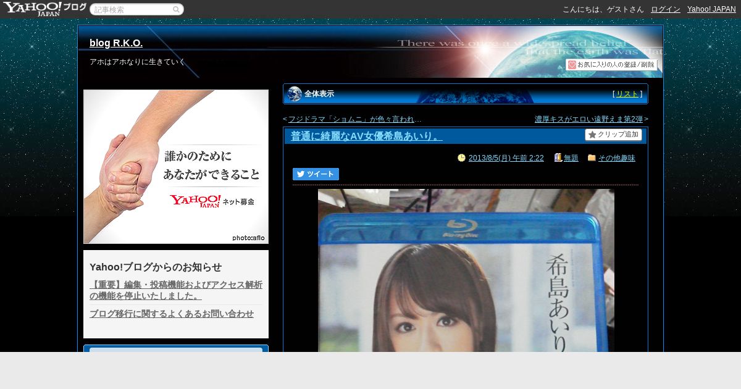The height and width of the screenshot is (389, 741).
Task: Click the heart icon on favorites button
Action: (572, 65)
